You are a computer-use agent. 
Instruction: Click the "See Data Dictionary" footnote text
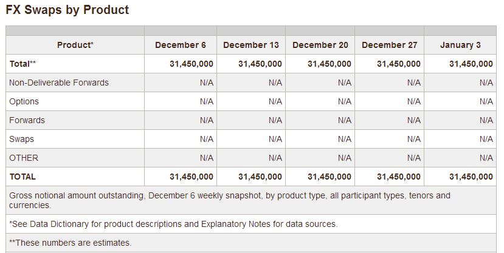173,224
